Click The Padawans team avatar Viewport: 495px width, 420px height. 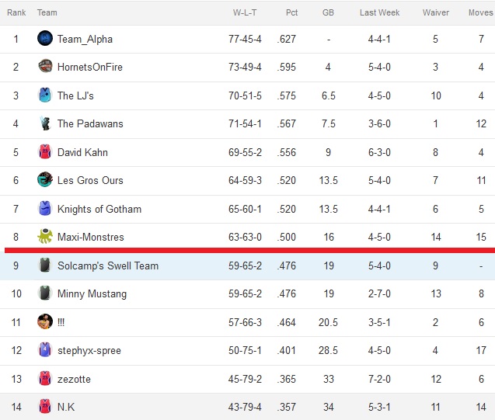coord(45,123)
